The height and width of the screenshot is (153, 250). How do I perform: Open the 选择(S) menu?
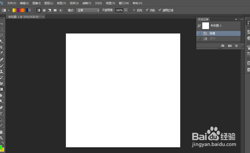point(74,3)
